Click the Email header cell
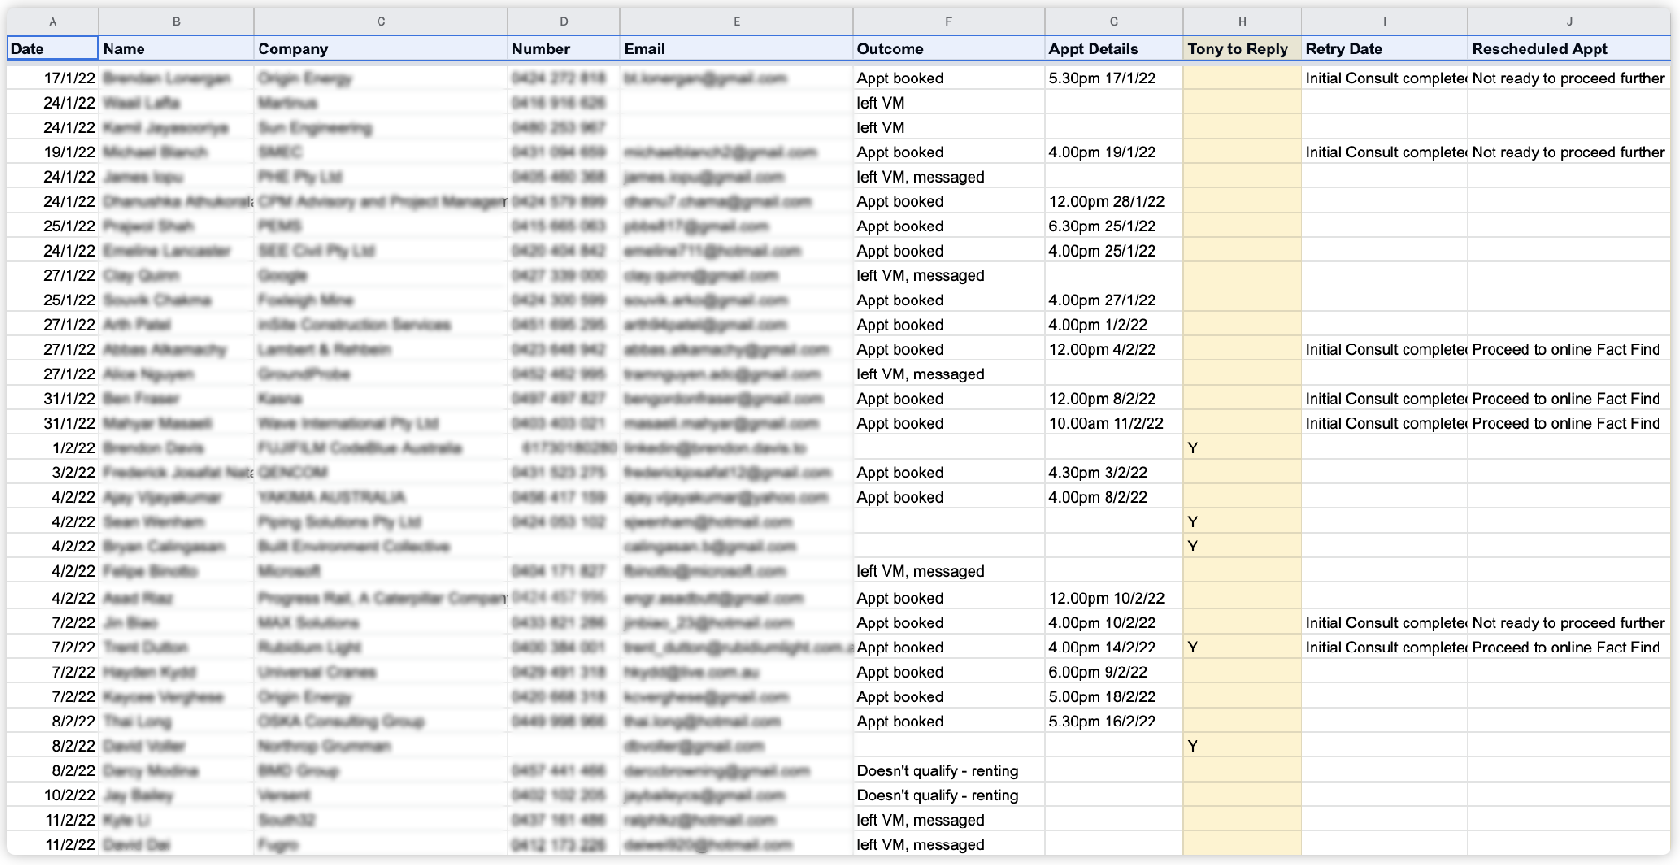 click(736, 49)
